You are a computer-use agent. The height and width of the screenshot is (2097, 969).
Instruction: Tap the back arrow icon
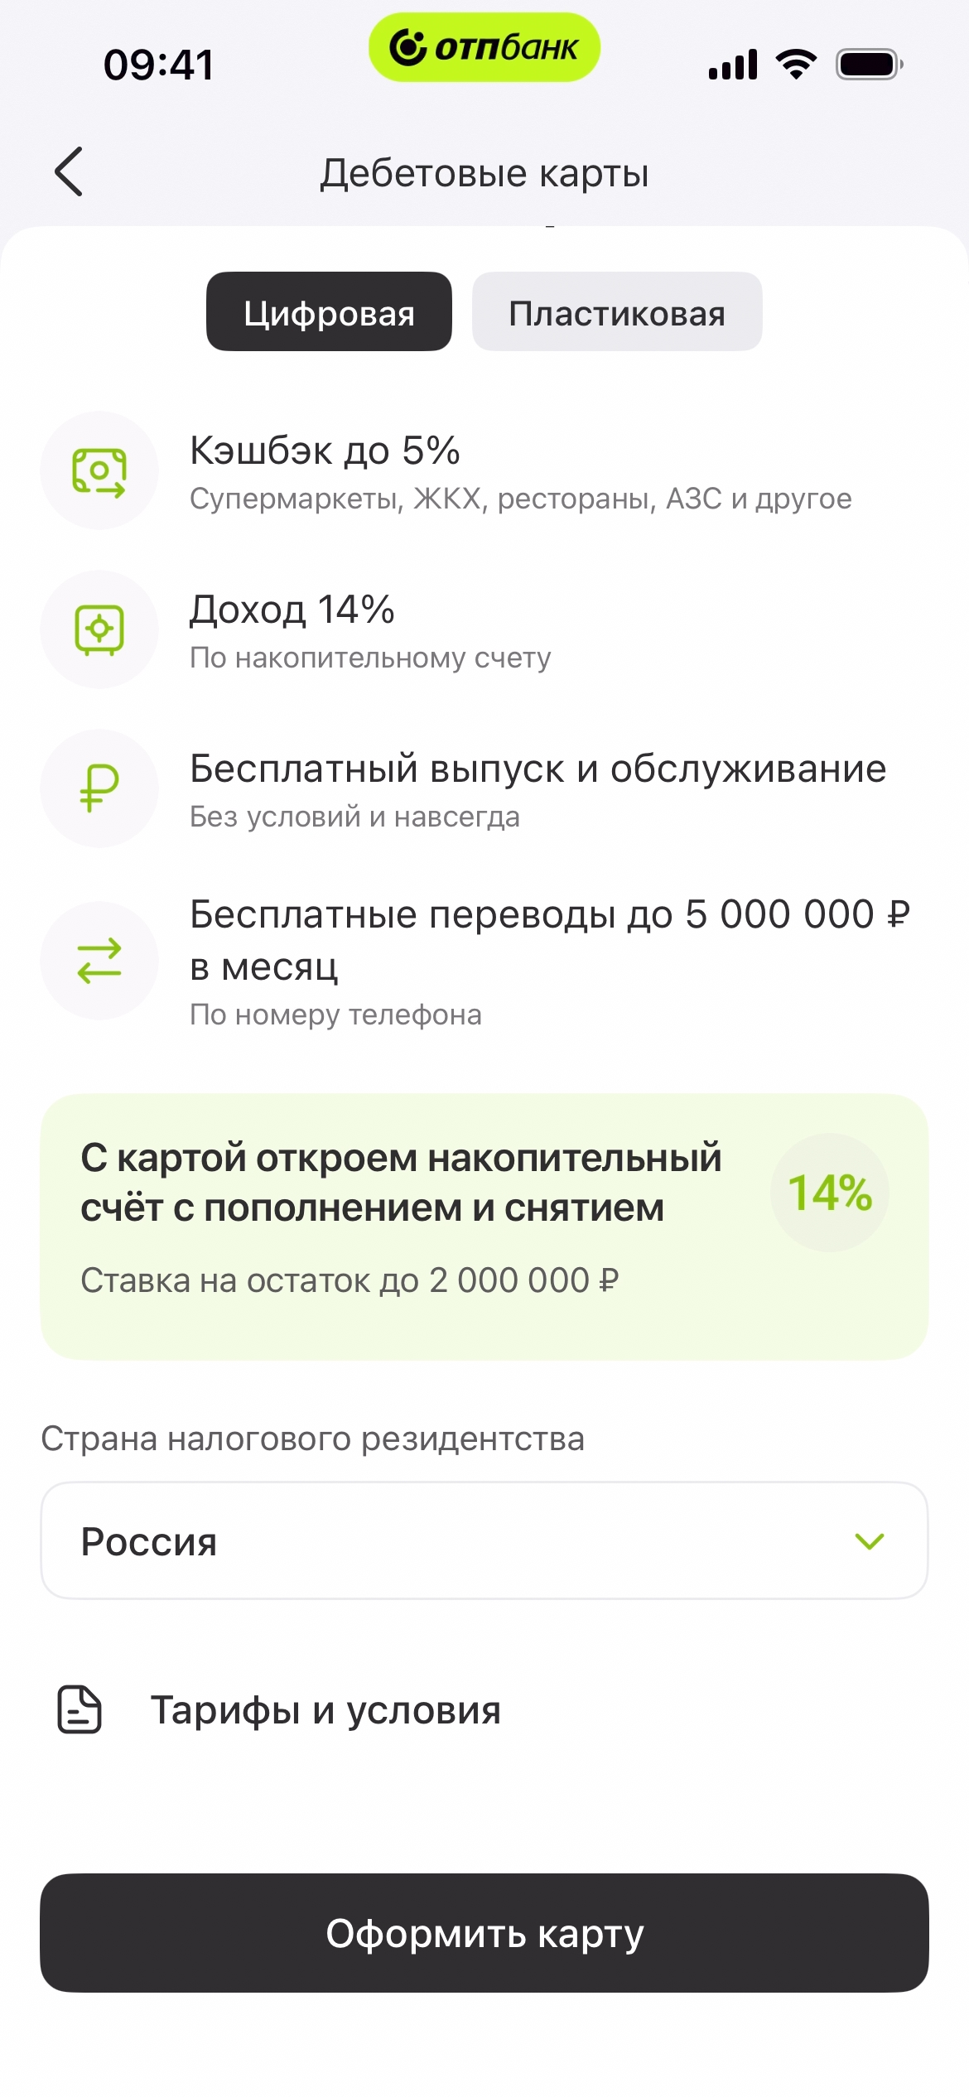click(x=70, y=172)
